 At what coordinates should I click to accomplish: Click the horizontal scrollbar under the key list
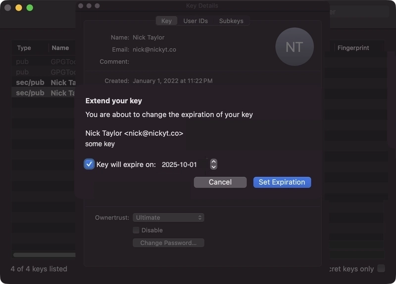point(44,255)
